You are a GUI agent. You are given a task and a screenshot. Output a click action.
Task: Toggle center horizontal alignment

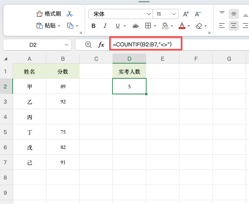[x=234, y=26]
